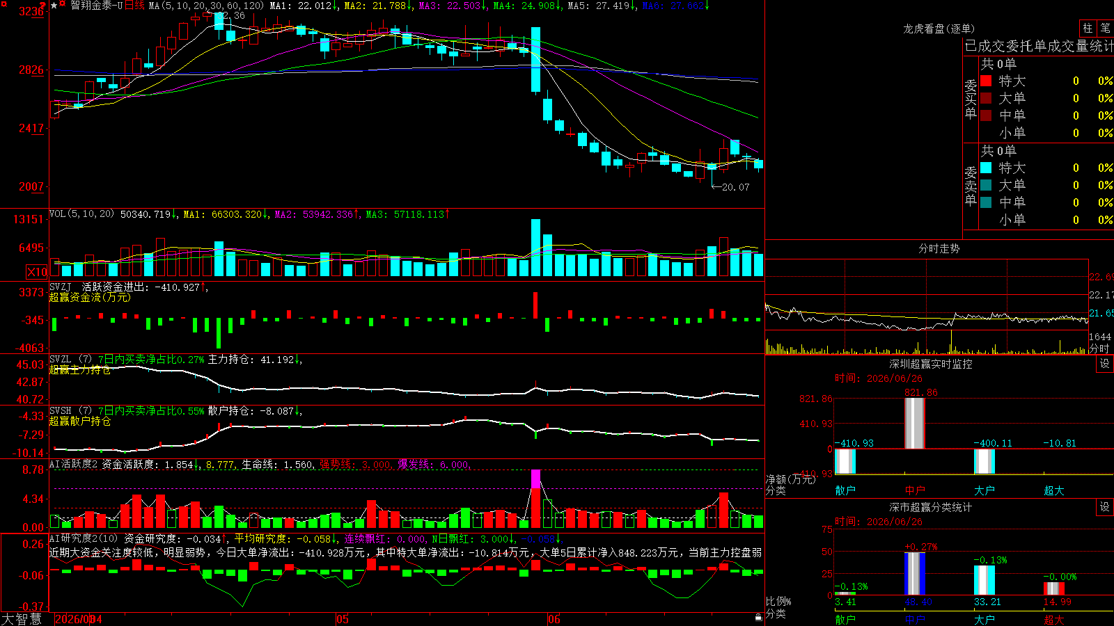This screenshot has height=626, width=1114.
Task: Click the 3.41 percentage value for 散户
Action: (845, 602)
